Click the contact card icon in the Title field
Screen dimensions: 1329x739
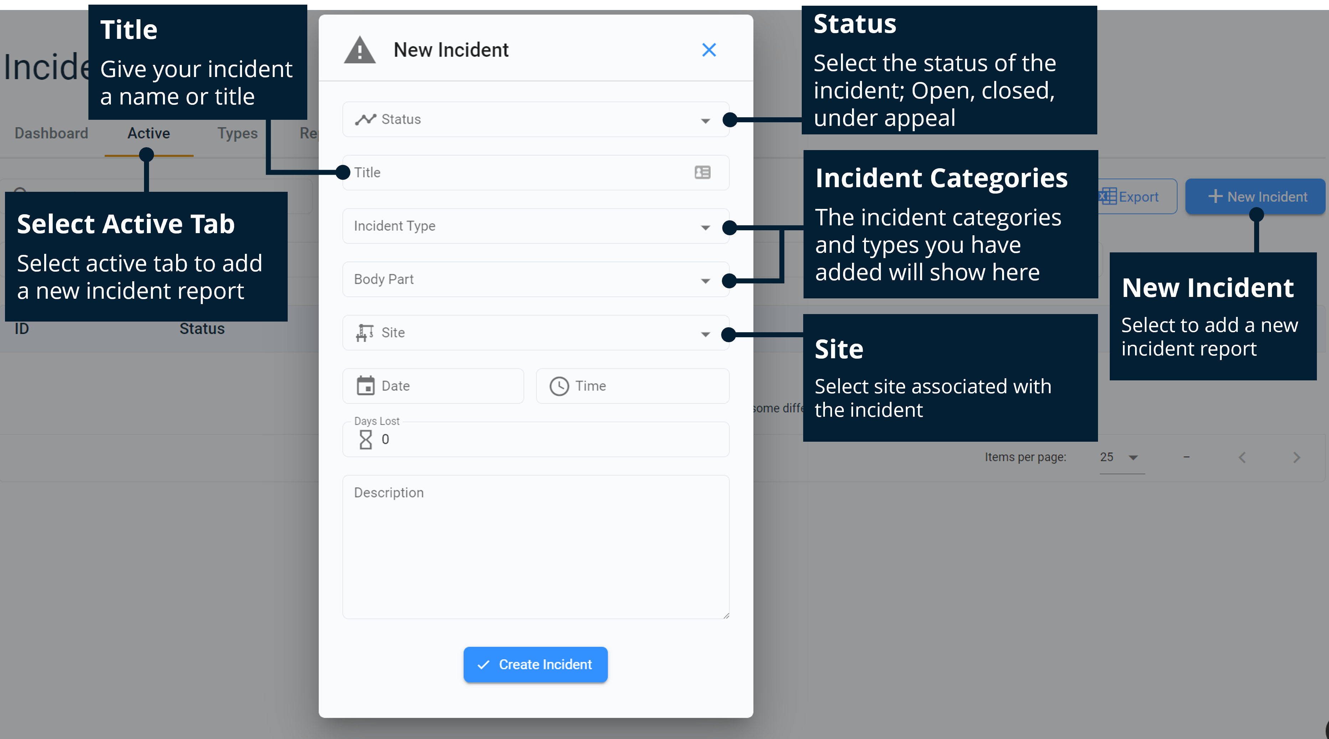click(x=702, y=173)
